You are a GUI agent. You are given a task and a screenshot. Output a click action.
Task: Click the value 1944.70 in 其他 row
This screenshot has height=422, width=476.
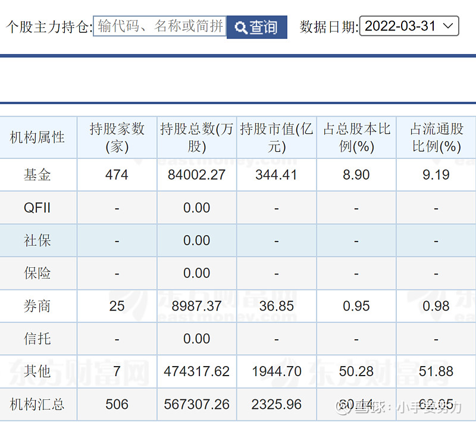(x=277, y=371)
